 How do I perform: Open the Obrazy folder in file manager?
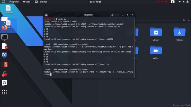pos(156,34)
